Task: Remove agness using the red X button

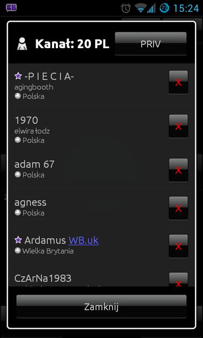Action: [178, 208]
